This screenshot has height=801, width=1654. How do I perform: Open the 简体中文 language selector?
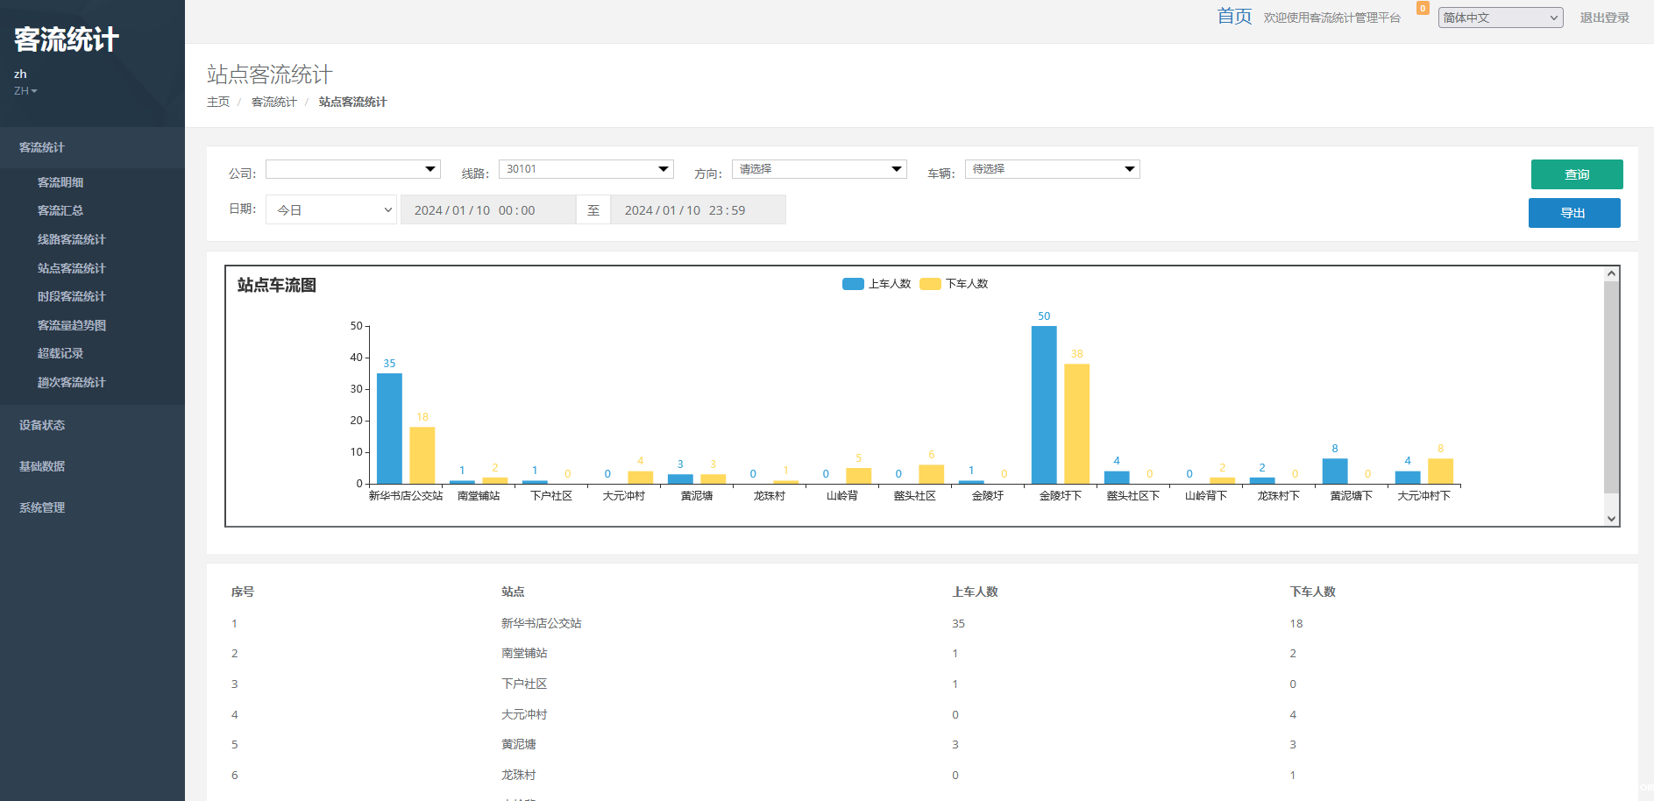[1500, 18]
